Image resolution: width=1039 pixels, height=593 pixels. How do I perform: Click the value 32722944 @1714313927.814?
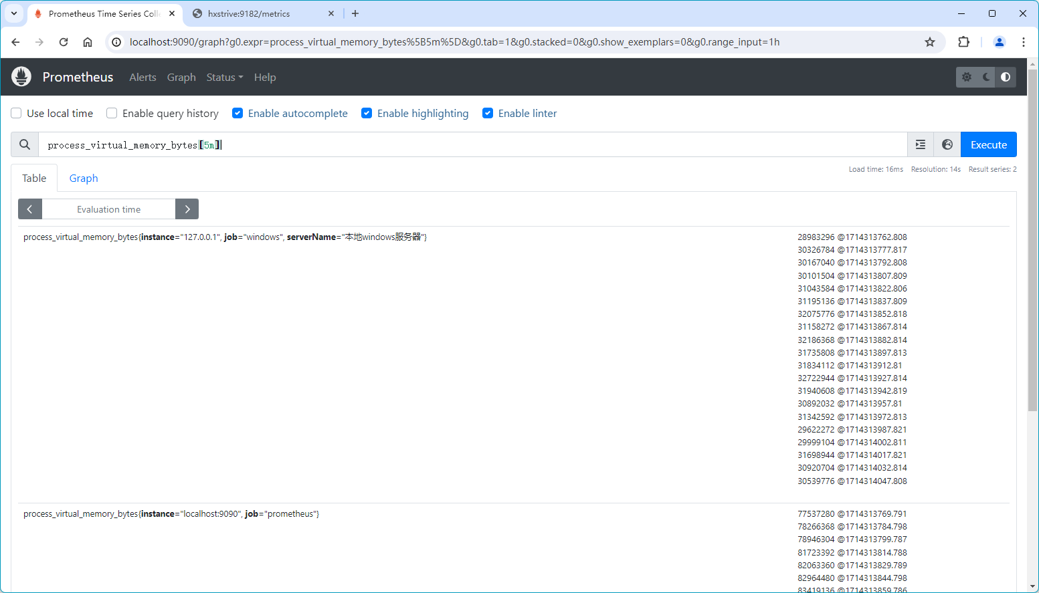pos(852,378)
